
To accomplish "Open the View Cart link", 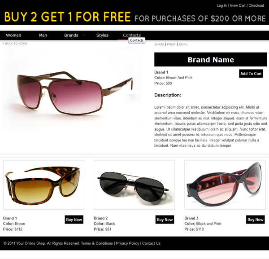I will pyautogui.click(x=238, y=5).
